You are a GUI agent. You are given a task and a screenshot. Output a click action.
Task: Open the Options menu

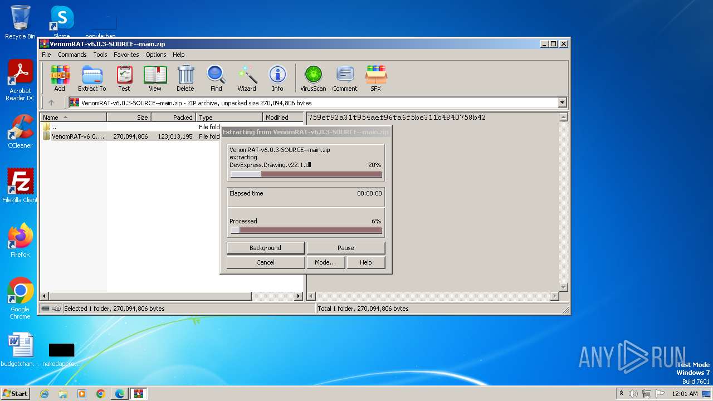click(156, 55)
